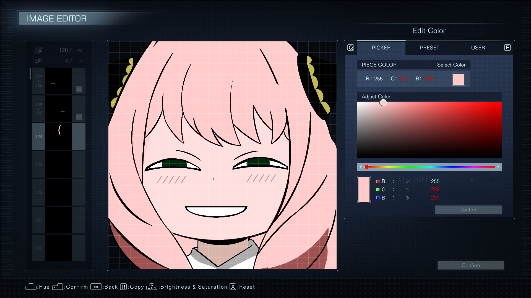Click the hue slider red handle
This screenshot has height=298, width=531.
(366, 167)
